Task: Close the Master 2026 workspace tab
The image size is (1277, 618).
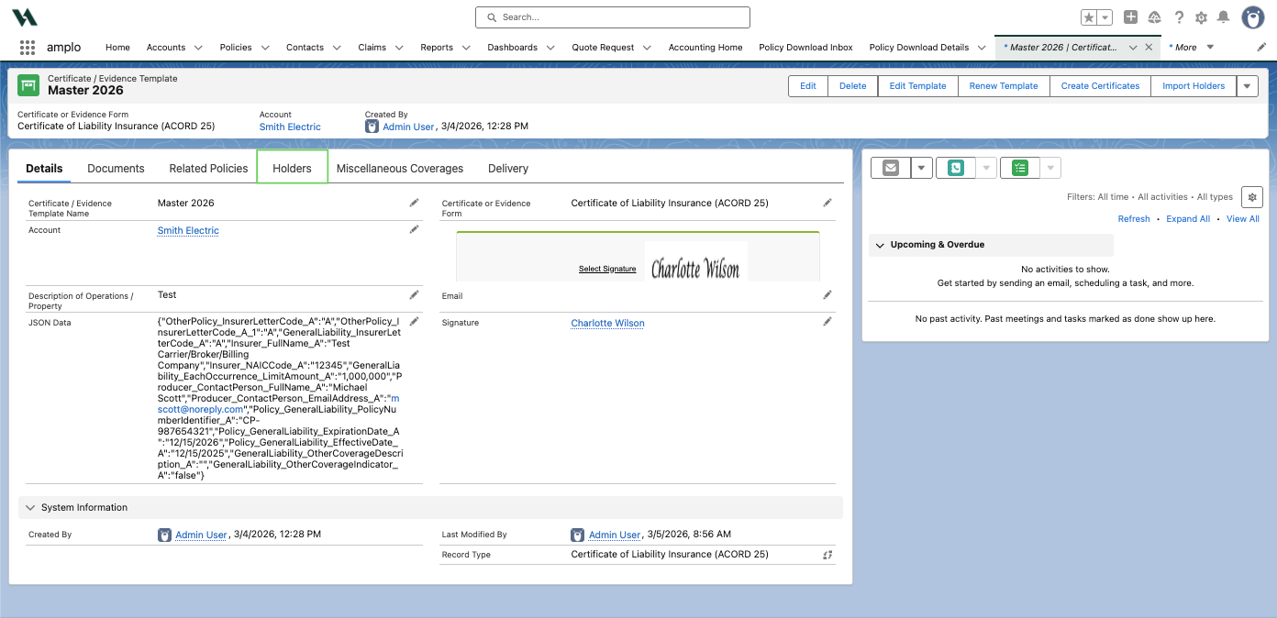Action: [x=1149, y=47]
